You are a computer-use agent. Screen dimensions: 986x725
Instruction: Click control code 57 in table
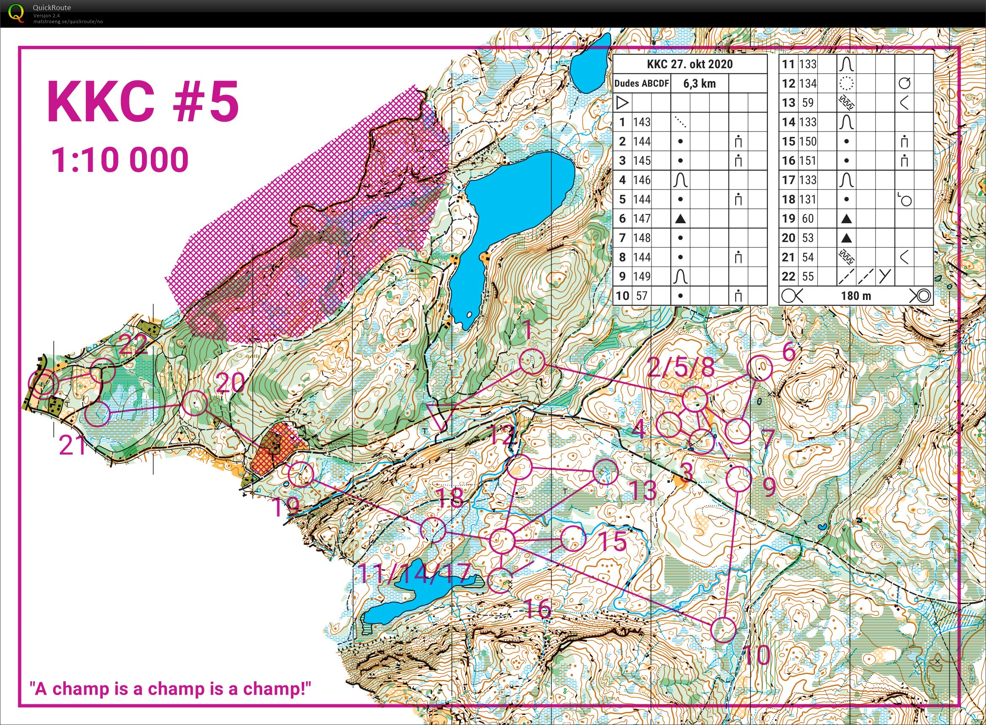coord(642,296)
